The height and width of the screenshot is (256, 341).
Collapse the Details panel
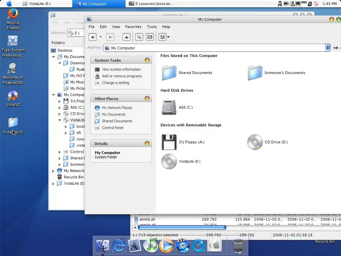coord(147,143)
